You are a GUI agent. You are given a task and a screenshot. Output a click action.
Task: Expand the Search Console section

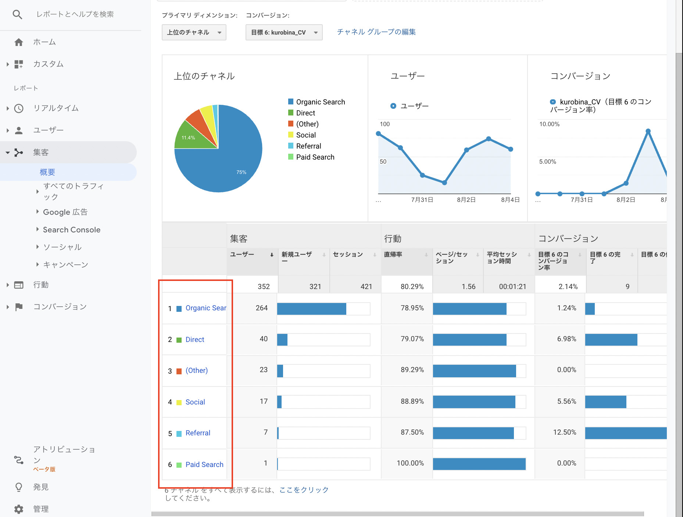71,229
